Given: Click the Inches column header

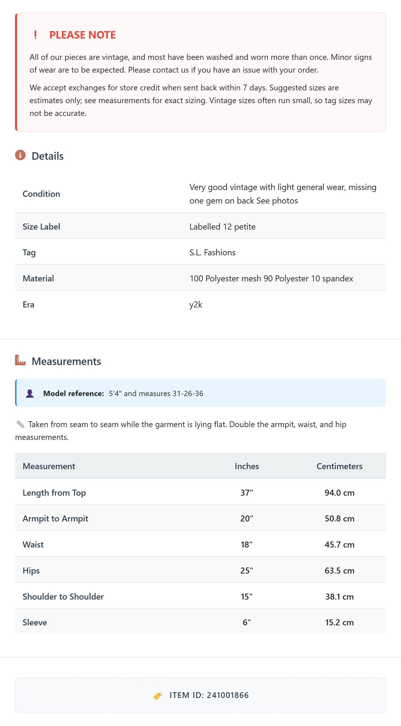Looking at the screenshot, I should (x=247, y=466).
